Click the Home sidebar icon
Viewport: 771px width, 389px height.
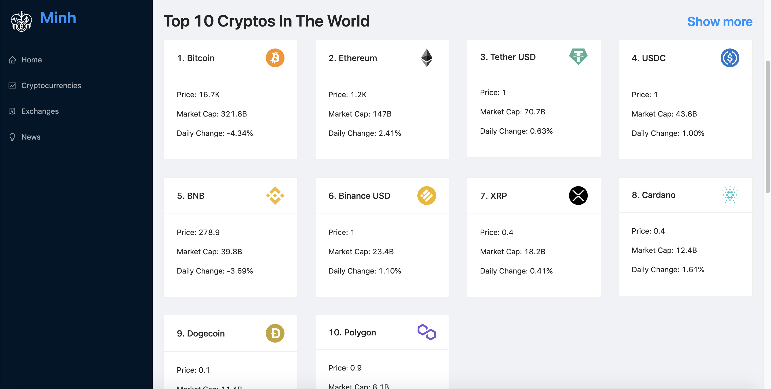(12, 59)
